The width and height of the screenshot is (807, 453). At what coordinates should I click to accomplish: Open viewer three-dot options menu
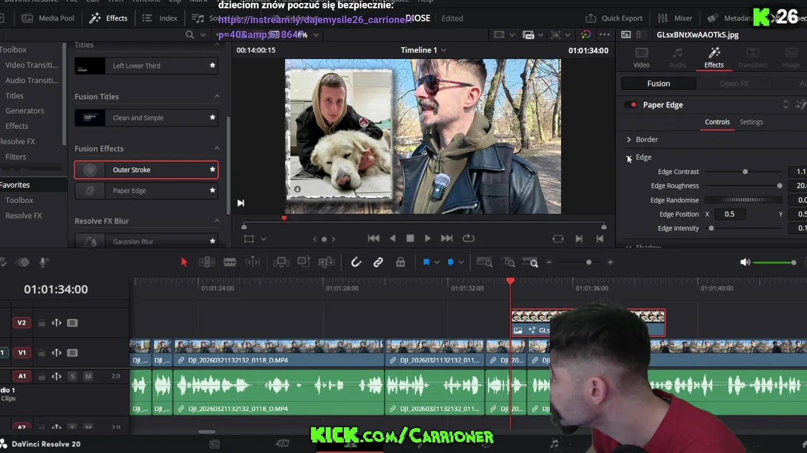point(605,35)
